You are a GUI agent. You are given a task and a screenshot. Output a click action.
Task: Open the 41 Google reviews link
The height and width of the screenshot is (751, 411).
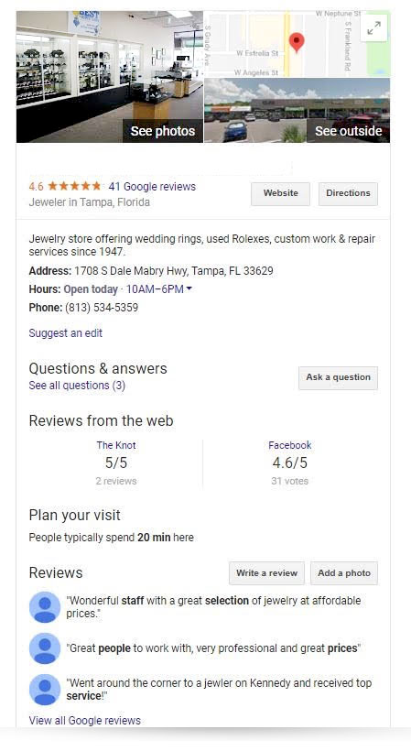point(152,186)
